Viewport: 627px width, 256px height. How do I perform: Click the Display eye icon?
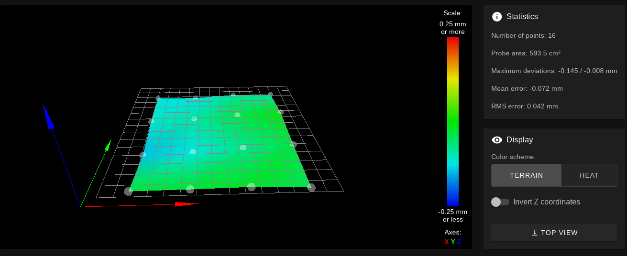tap(497, 140)
